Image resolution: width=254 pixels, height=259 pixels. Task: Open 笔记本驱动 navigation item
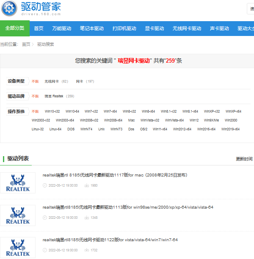click(92, 28)
